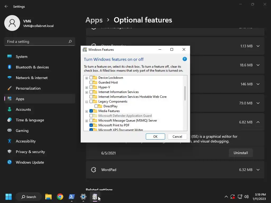Image resolution: width=271 pixels, height=203 pixels.
Task: Click the Time & language icon
Action: 10,120
